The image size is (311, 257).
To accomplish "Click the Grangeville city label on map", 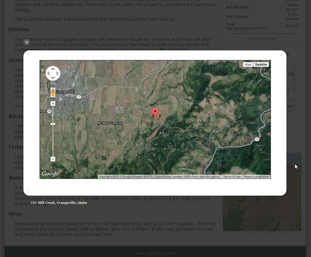I will [65, 92].
